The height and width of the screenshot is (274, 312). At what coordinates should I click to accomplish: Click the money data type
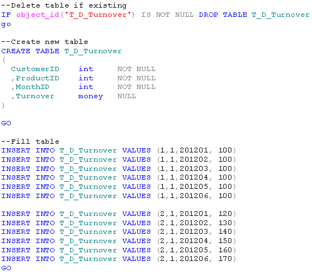pos(90,97)
